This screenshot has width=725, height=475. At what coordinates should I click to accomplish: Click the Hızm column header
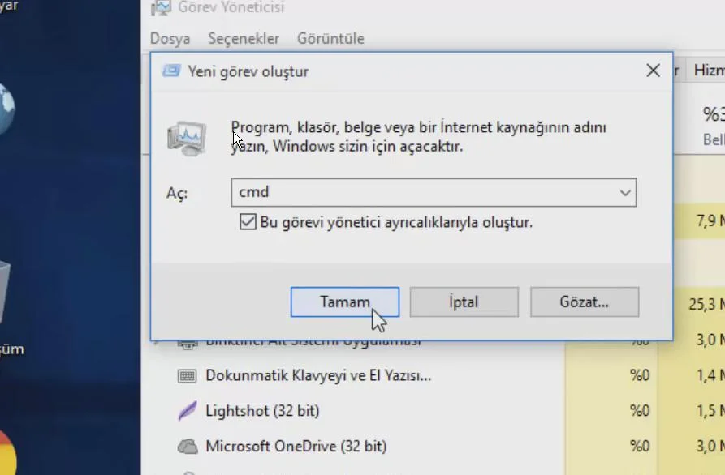708,71
